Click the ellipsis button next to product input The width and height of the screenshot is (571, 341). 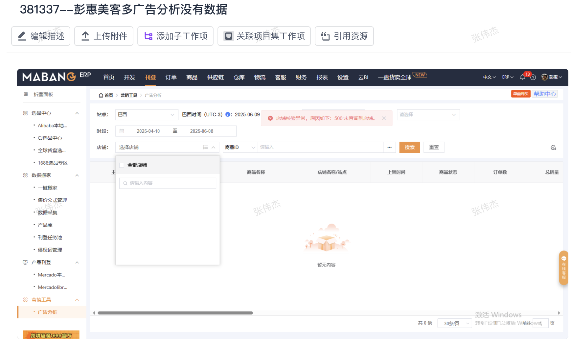389,148
